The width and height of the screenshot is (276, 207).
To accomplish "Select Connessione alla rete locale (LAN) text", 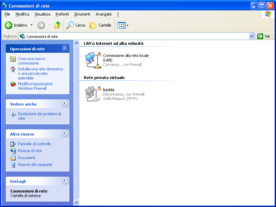I will [x=126, y=58].
